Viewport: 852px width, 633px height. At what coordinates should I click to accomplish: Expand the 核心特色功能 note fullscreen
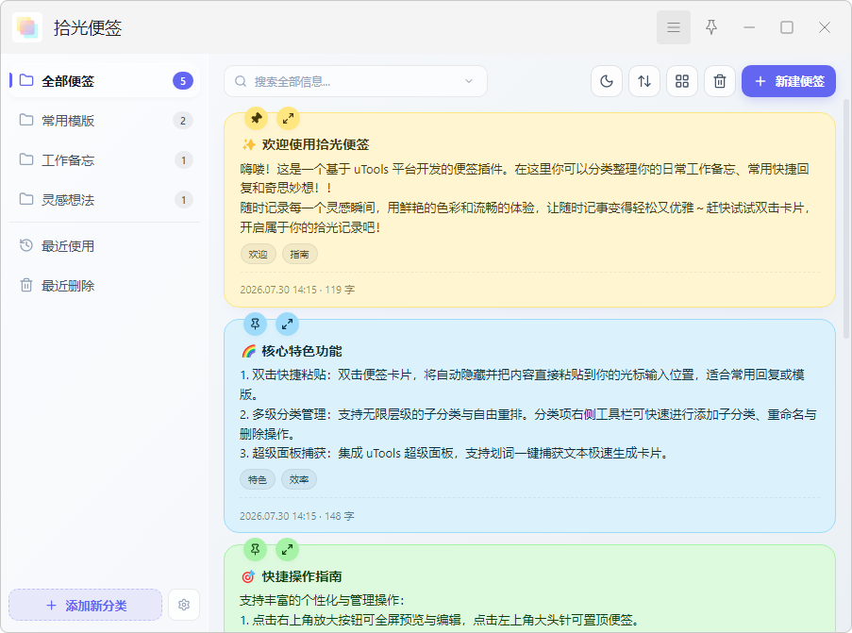click(287, 324)
